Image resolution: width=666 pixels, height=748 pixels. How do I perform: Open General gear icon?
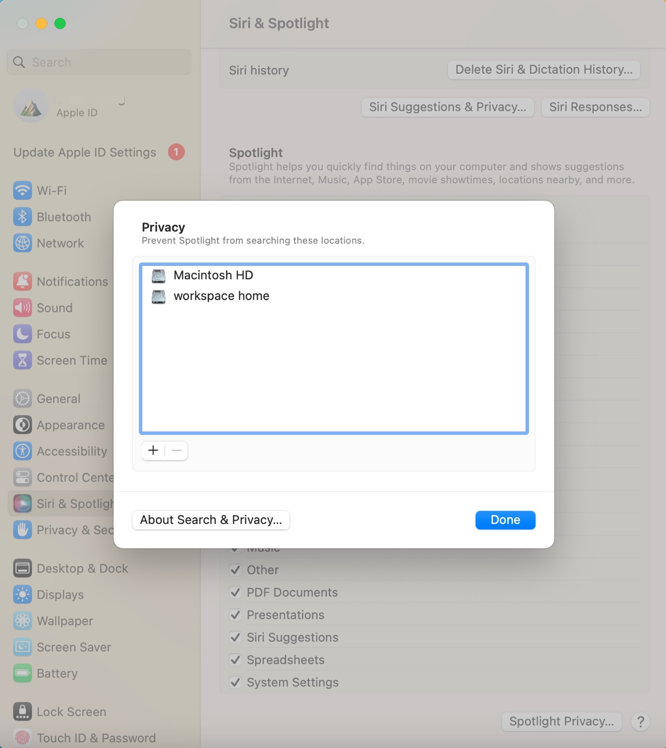(x=22, y=398)
